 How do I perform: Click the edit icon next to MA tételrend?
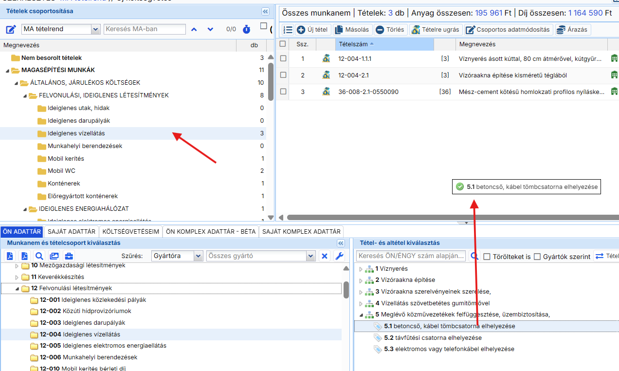pos(11,29)
